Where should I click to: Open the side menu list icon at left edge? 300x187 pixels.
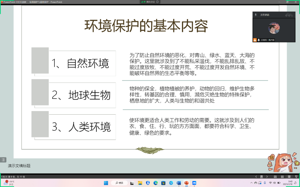tap(3, 160)
